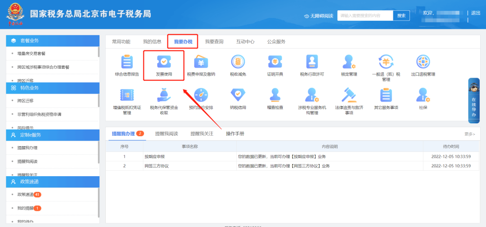Click the 特色业务 panel header
Image resolution: width=486 pixels, height=227 pixels.
53,88
